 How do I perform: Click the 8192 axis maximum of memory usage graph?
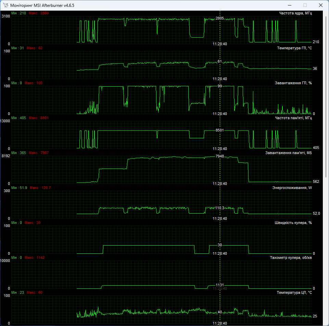[x=6, y=156]
